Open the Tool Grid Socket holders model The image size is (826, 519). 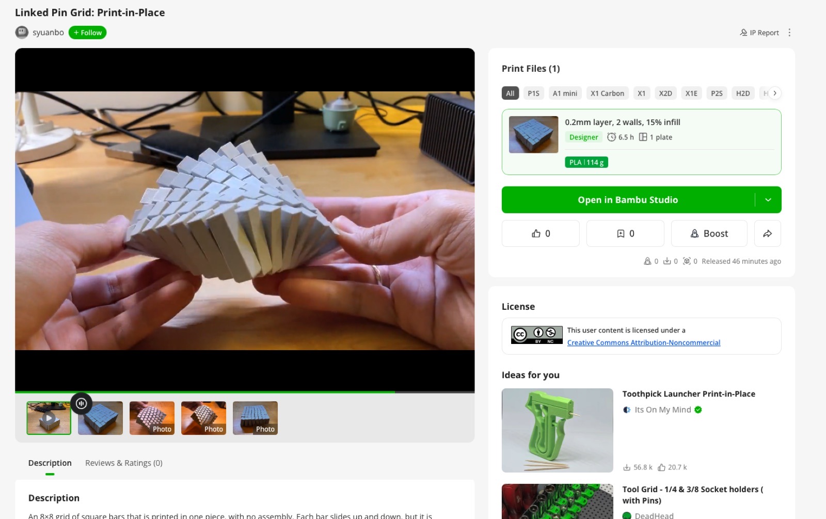[x=692, y=495]
